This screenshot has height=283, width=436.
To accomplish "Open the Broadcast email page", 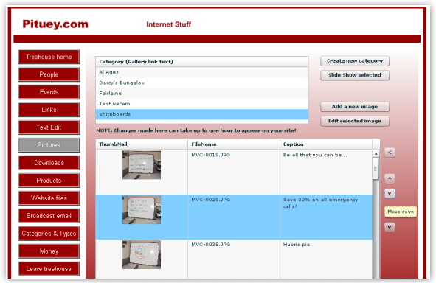I will (49, 216).
